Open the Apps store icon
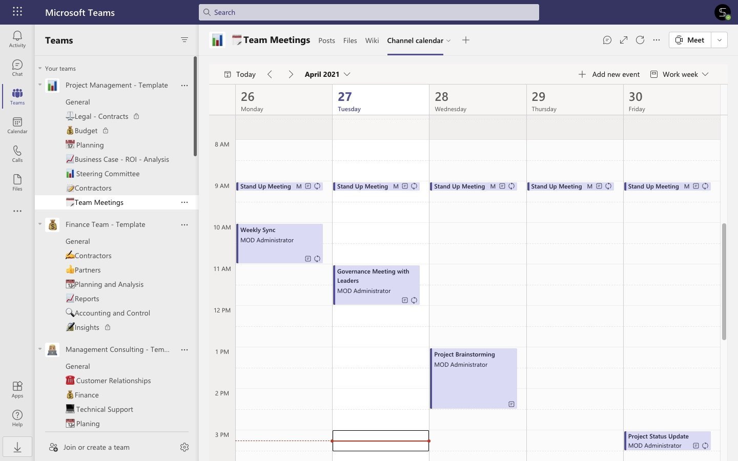Image resolution: width=738 pixels, height=461 pixels. pyautogui.click(x=17, y=389)
